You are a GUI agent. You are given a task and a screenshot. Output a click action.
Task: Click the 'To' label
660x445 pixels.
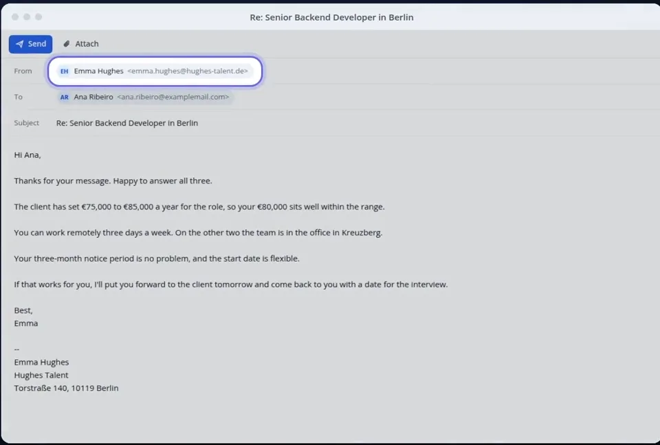click(18, 97)
